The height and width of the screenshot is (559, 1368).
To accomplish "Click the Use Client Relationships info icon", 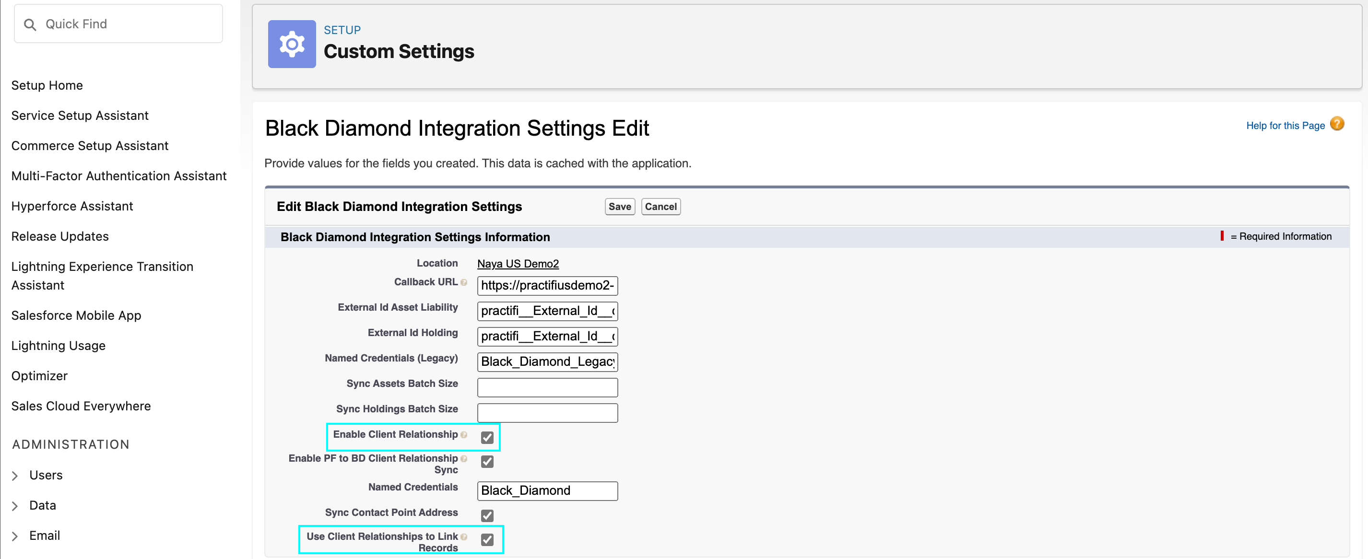I will 464,536.
